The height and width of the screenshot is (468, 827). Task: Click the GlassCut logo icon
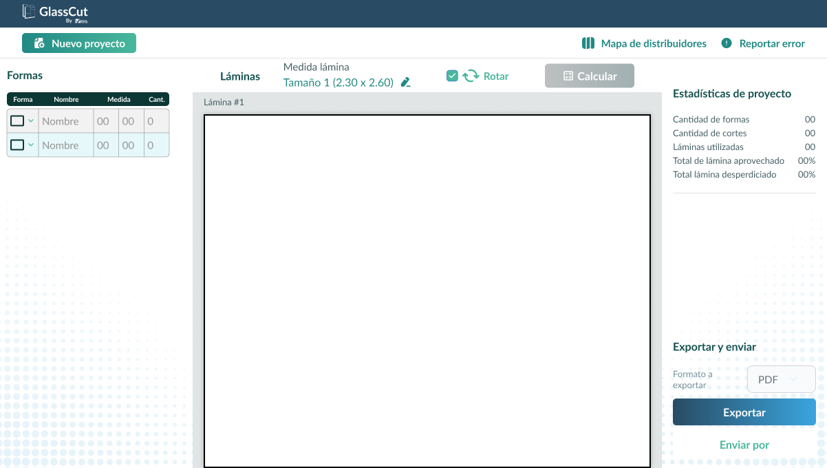[x=29, y=11]
